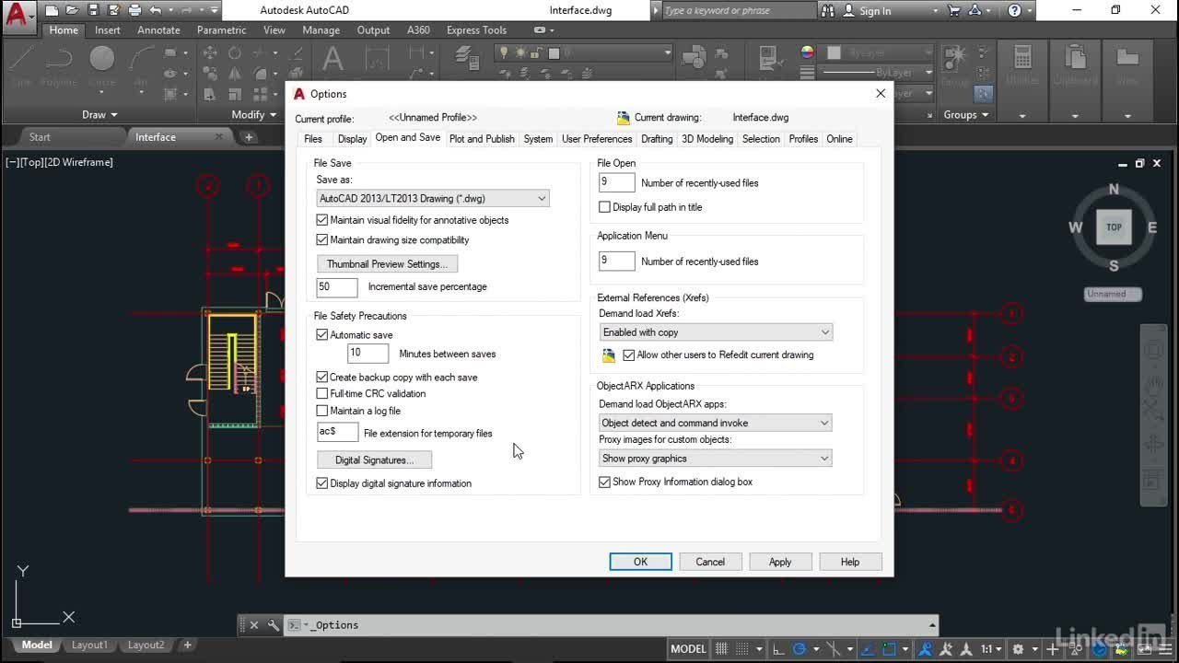Toggle grid display icon in status bar
1179x663 pixels.
click(x=721, y=648)
